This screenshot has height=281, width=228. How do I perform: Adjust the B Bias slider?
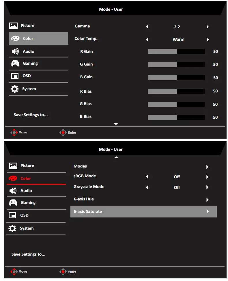click(176, 118)
